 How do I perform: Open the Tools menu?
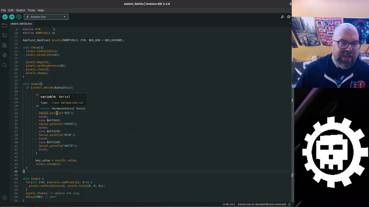pyautogui.click(x=31, y=10)
